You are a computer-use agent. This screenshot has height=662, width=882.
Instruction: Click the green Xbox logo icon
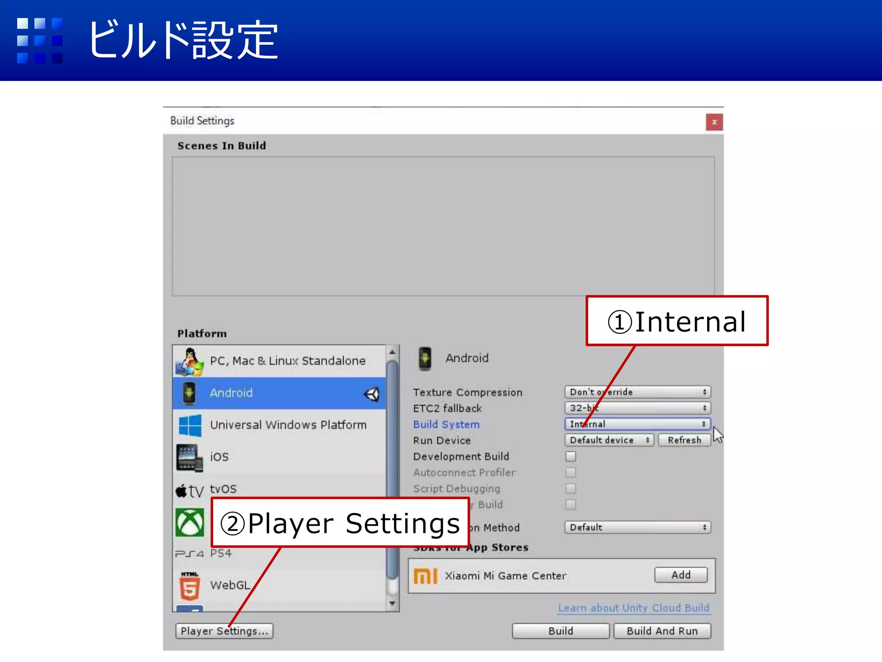point(190,522)
